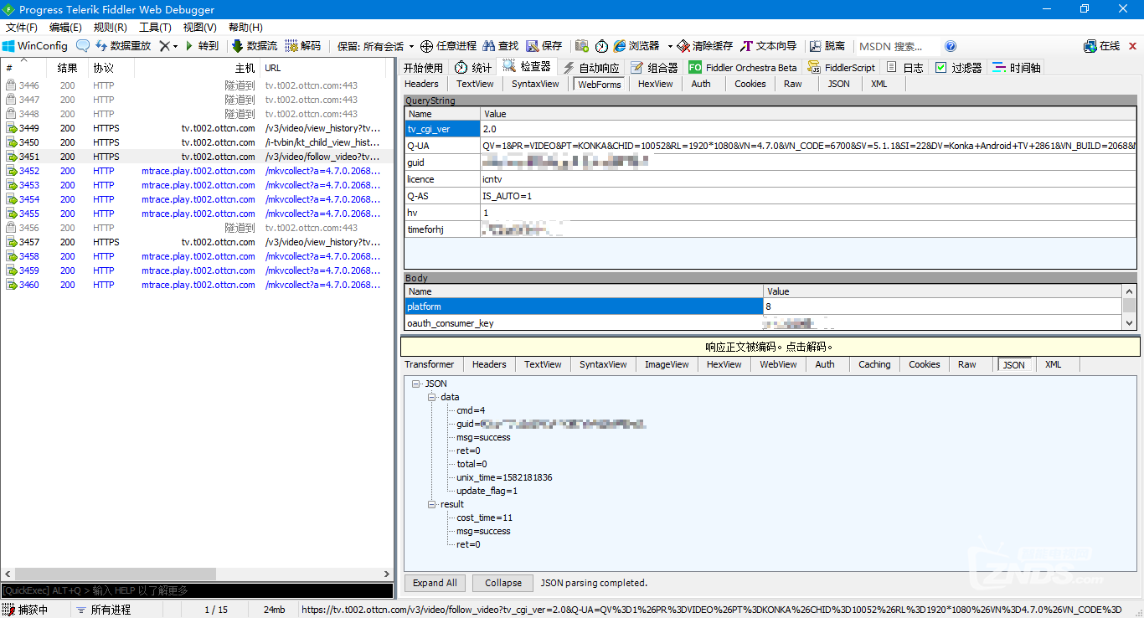Click the red X beside 在线
Viewport: 1144px width, 618px height.
click(1132, 46)
